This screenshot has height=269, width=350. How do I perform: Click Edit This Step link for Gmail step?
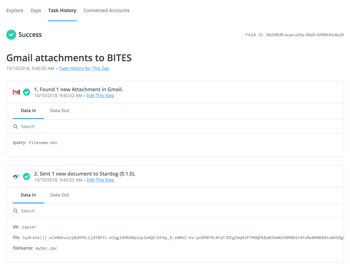pyautogui.click(x=100, y=96)
